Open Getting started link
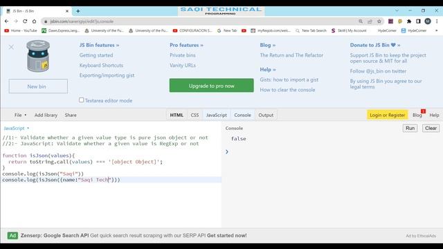 (96, 55)
